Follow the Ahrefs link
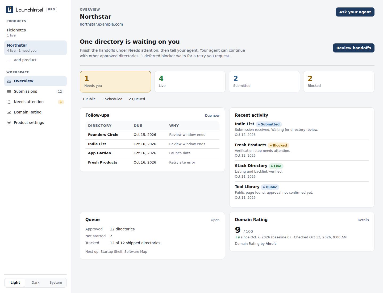 271,244
